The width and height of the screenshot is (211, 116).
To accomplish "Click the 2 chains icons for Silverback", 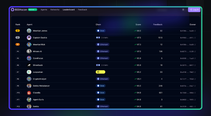I will click(98, 65).
